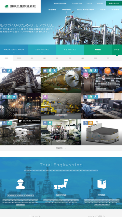Screen dimensions: 122x217
Task: Click the Japan map icon in Total Engineering
Action: [x=61, y=184]
